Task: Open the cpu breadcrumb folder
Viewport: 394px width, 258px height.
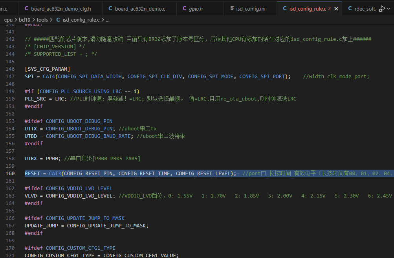Action: 8,20
